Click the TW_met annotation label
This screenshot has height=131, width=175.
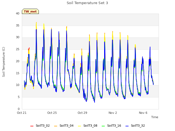(x=30, y=11)
